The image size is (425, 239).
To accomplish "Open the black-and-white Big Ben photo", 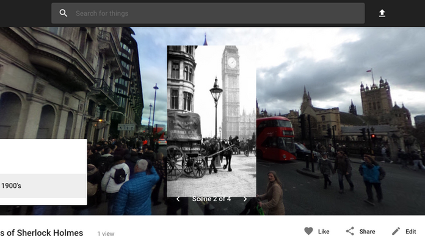I will (x=211, y=121).
